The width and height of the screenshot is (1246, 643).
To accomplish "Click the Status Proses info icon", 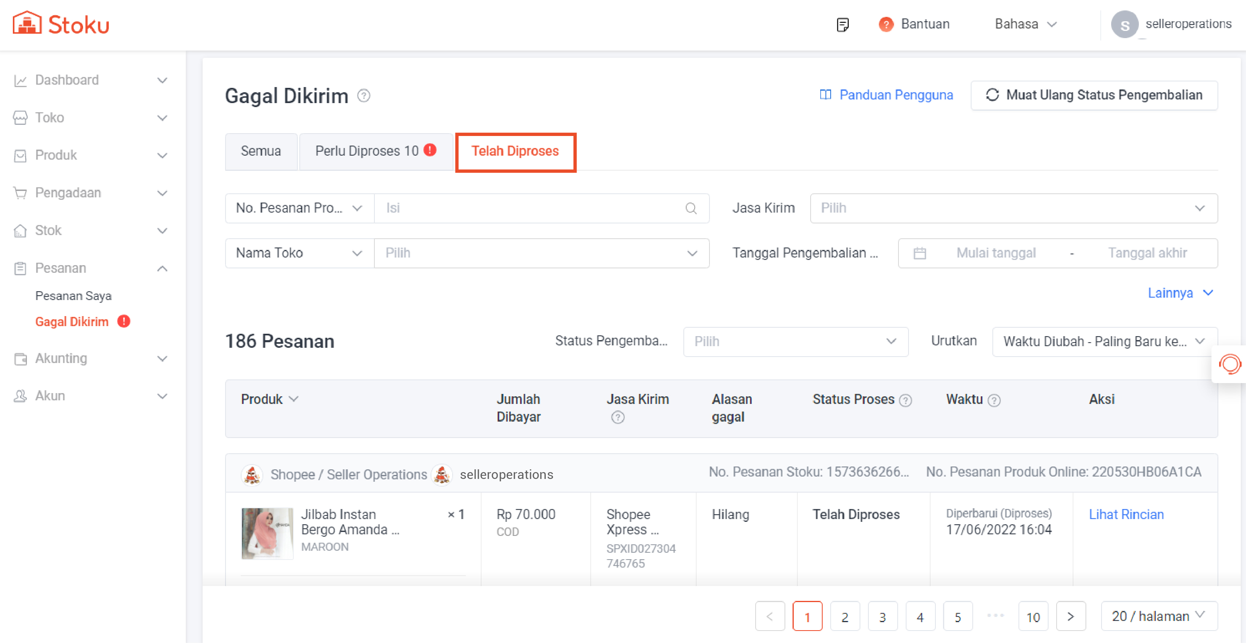I will 905,400.
